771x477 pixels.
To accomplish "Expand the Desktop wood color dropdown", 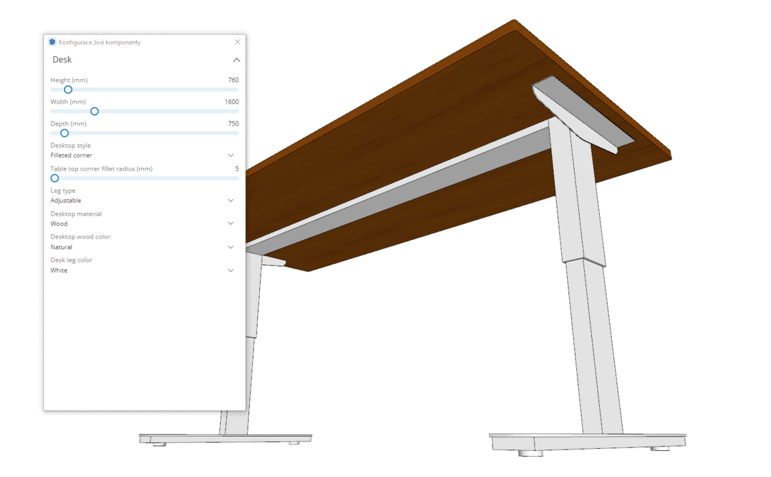I will 231,247.
